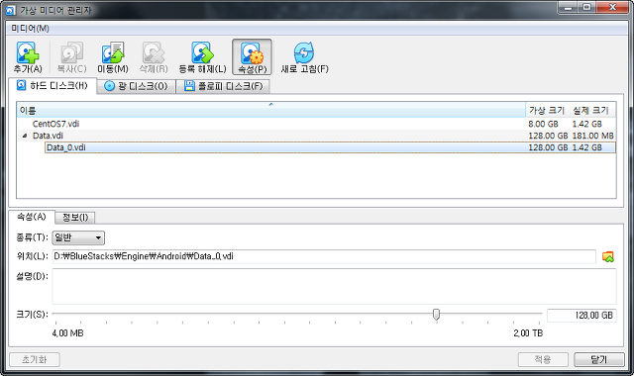
Task: Toggle the 속성(P) properties icon
Action: coord(252,53)
